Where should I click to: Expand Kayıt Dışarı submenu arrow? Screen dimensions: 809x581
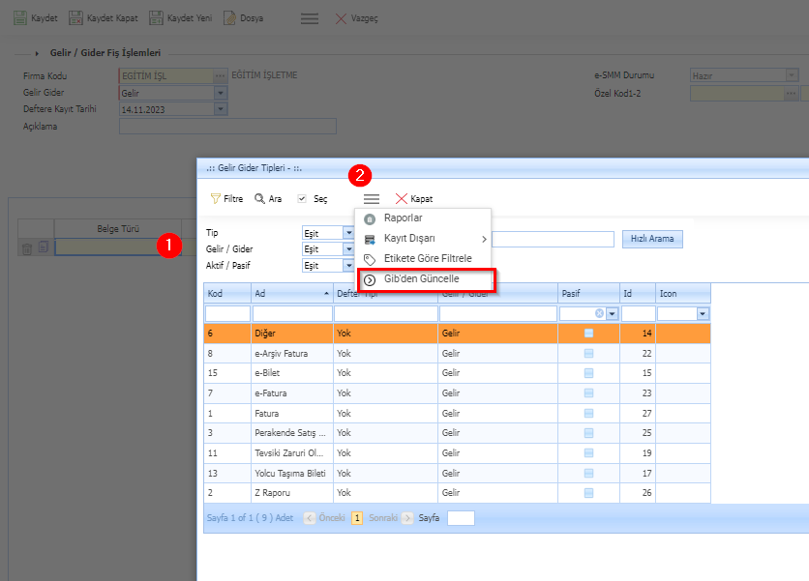coord(484,239)
